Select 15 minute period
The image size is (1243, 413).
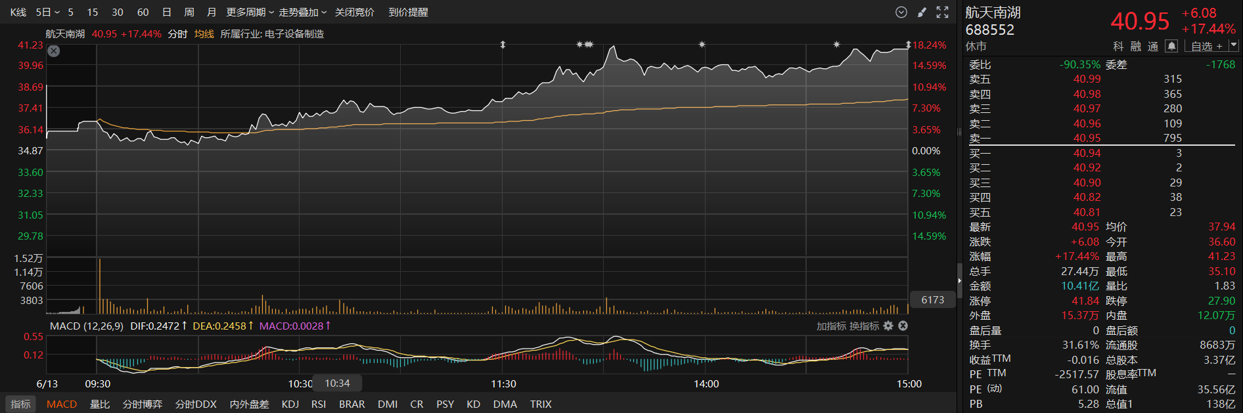click(93, 12)
